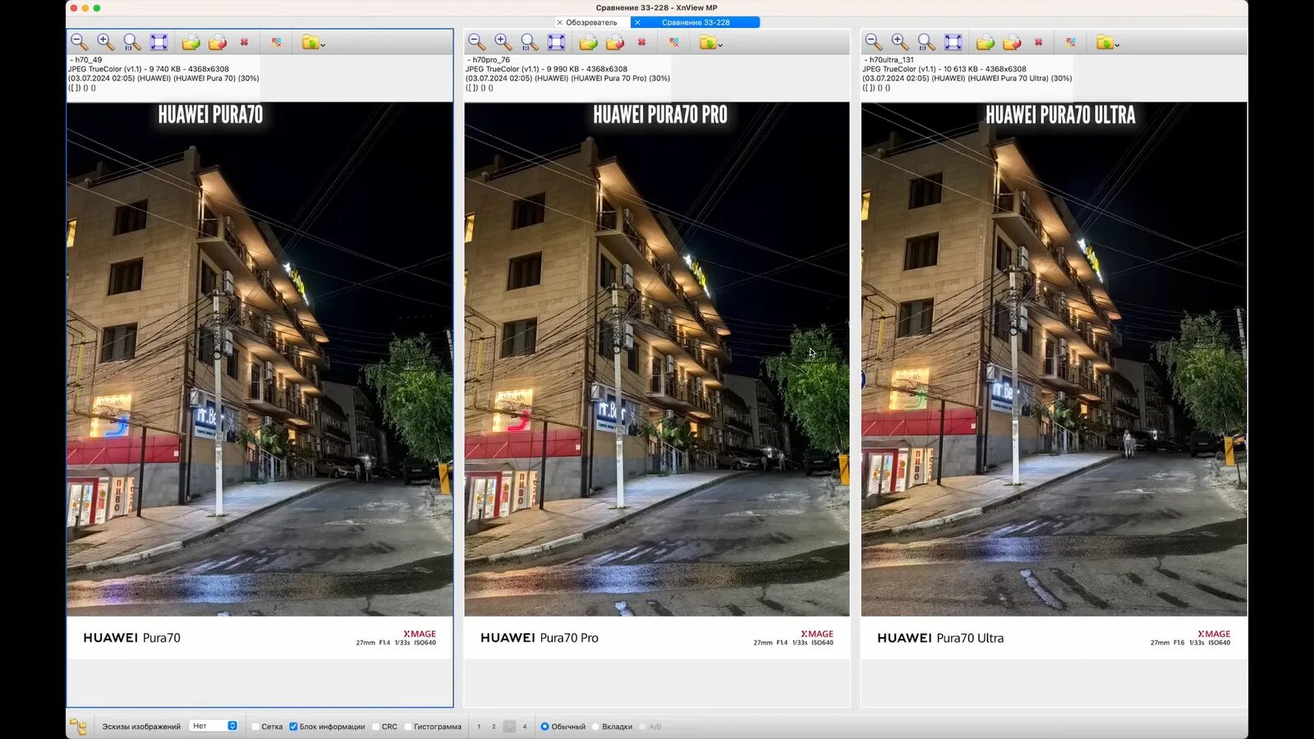The image size is (1314, 739).
Task: Click green folder icon in middle Pro panel
Action: pos(707,42)
